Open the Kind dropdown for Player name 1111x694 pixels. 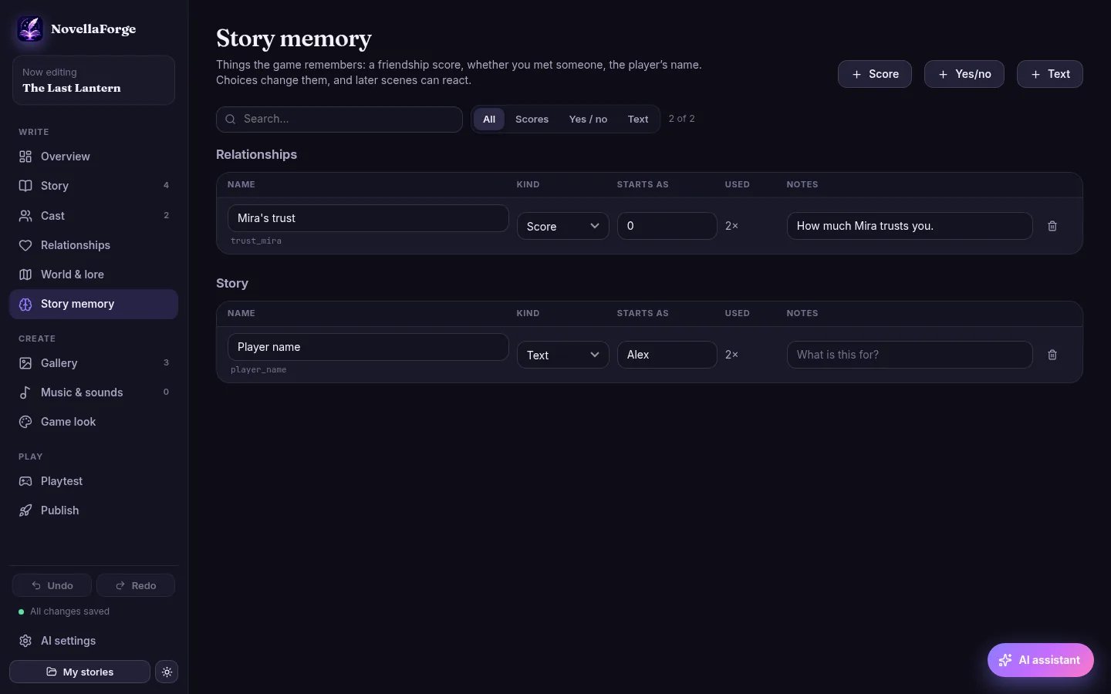(563, 355)
